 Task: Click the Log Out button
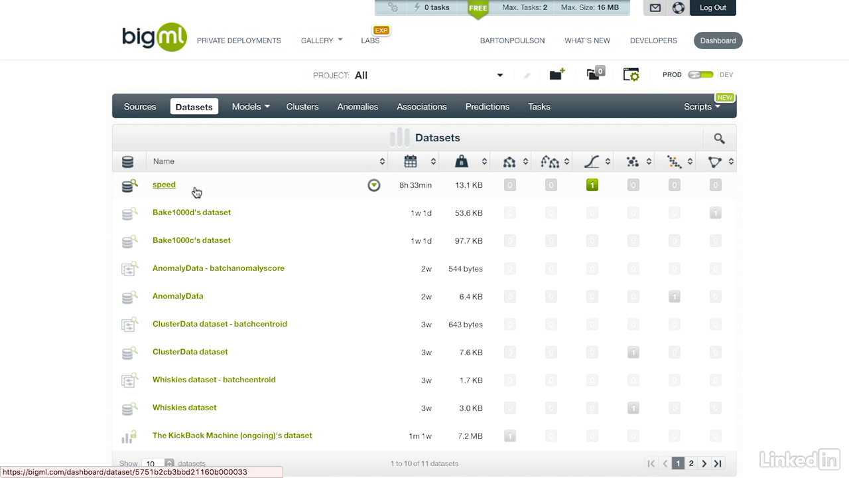[x=712, y=8]
